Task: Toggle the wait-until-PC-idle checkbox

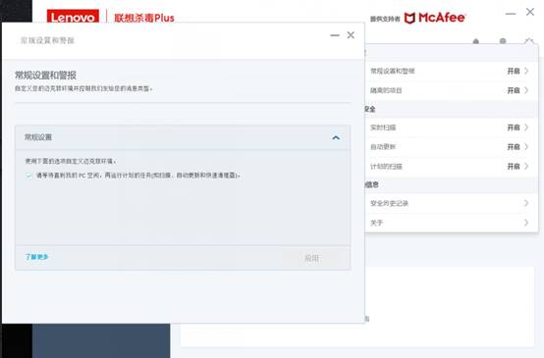Action: (28, 176)
